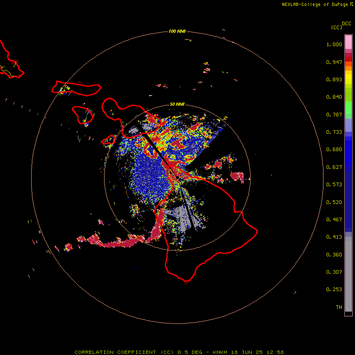Click the 18 JUN 25 date

(247, 352)
